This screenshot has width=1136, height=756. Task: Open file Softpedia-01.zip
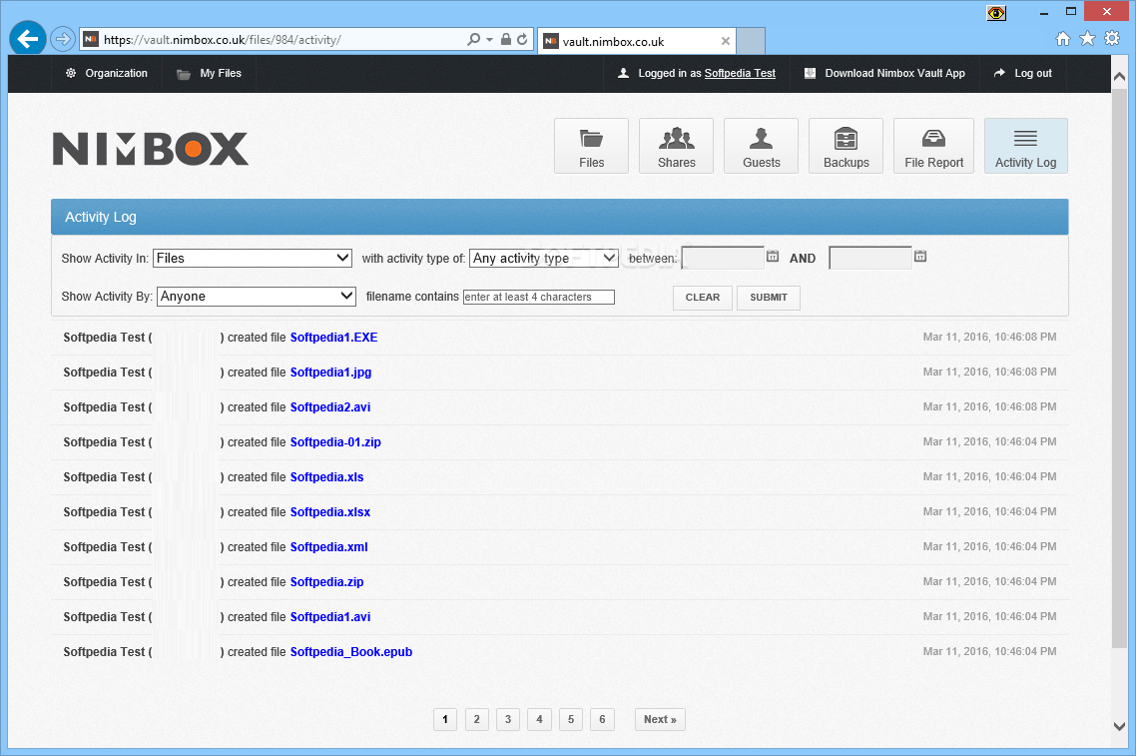[335, 442]
